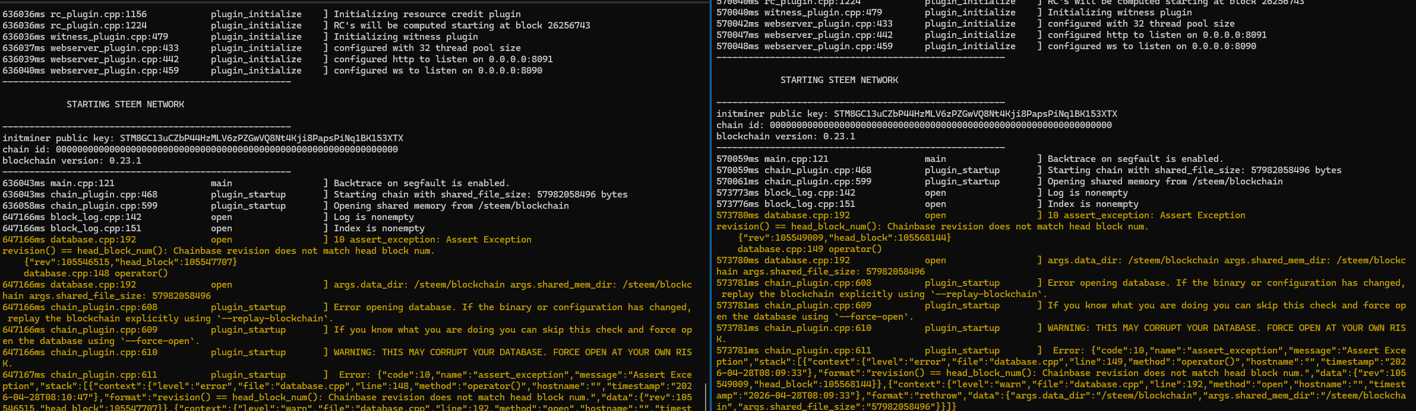1416x411 pixels.
Task: Click the 573776ms 'Index is nonempty' line
Action: pyautogui.click(x=927, y=204)
